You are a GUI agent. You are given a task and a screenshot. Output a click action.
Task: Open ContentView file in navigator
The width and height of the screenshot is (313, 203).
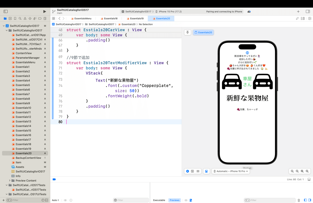coord(23,53)
